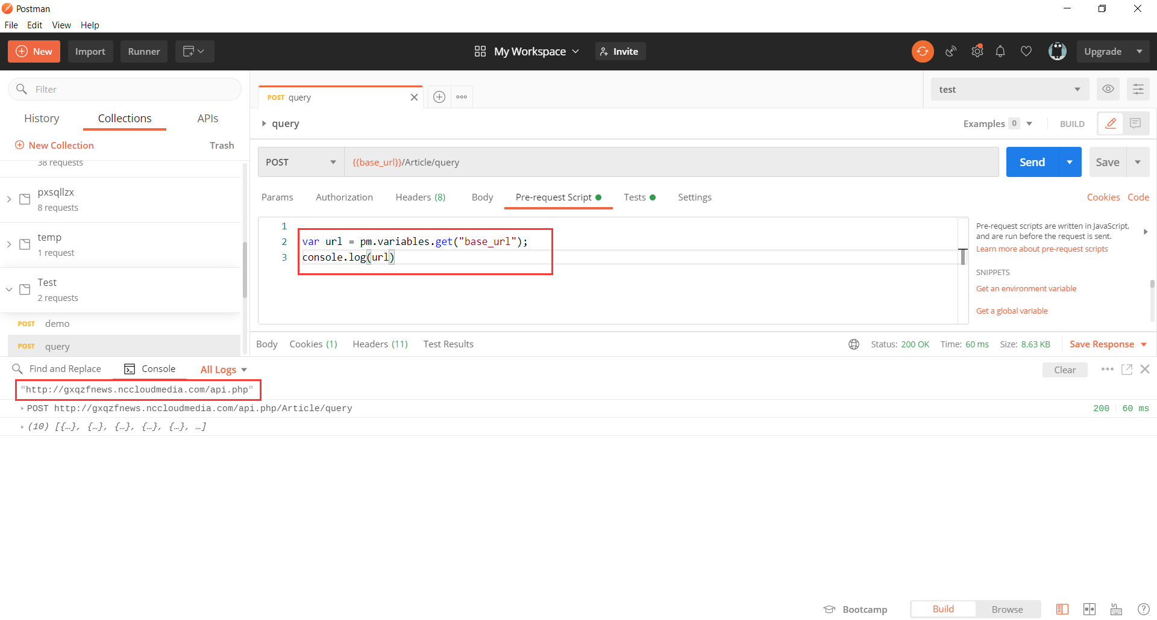
Task: Open the user avatar menu
Action: pyautogui.click(x=1058, y=51)
